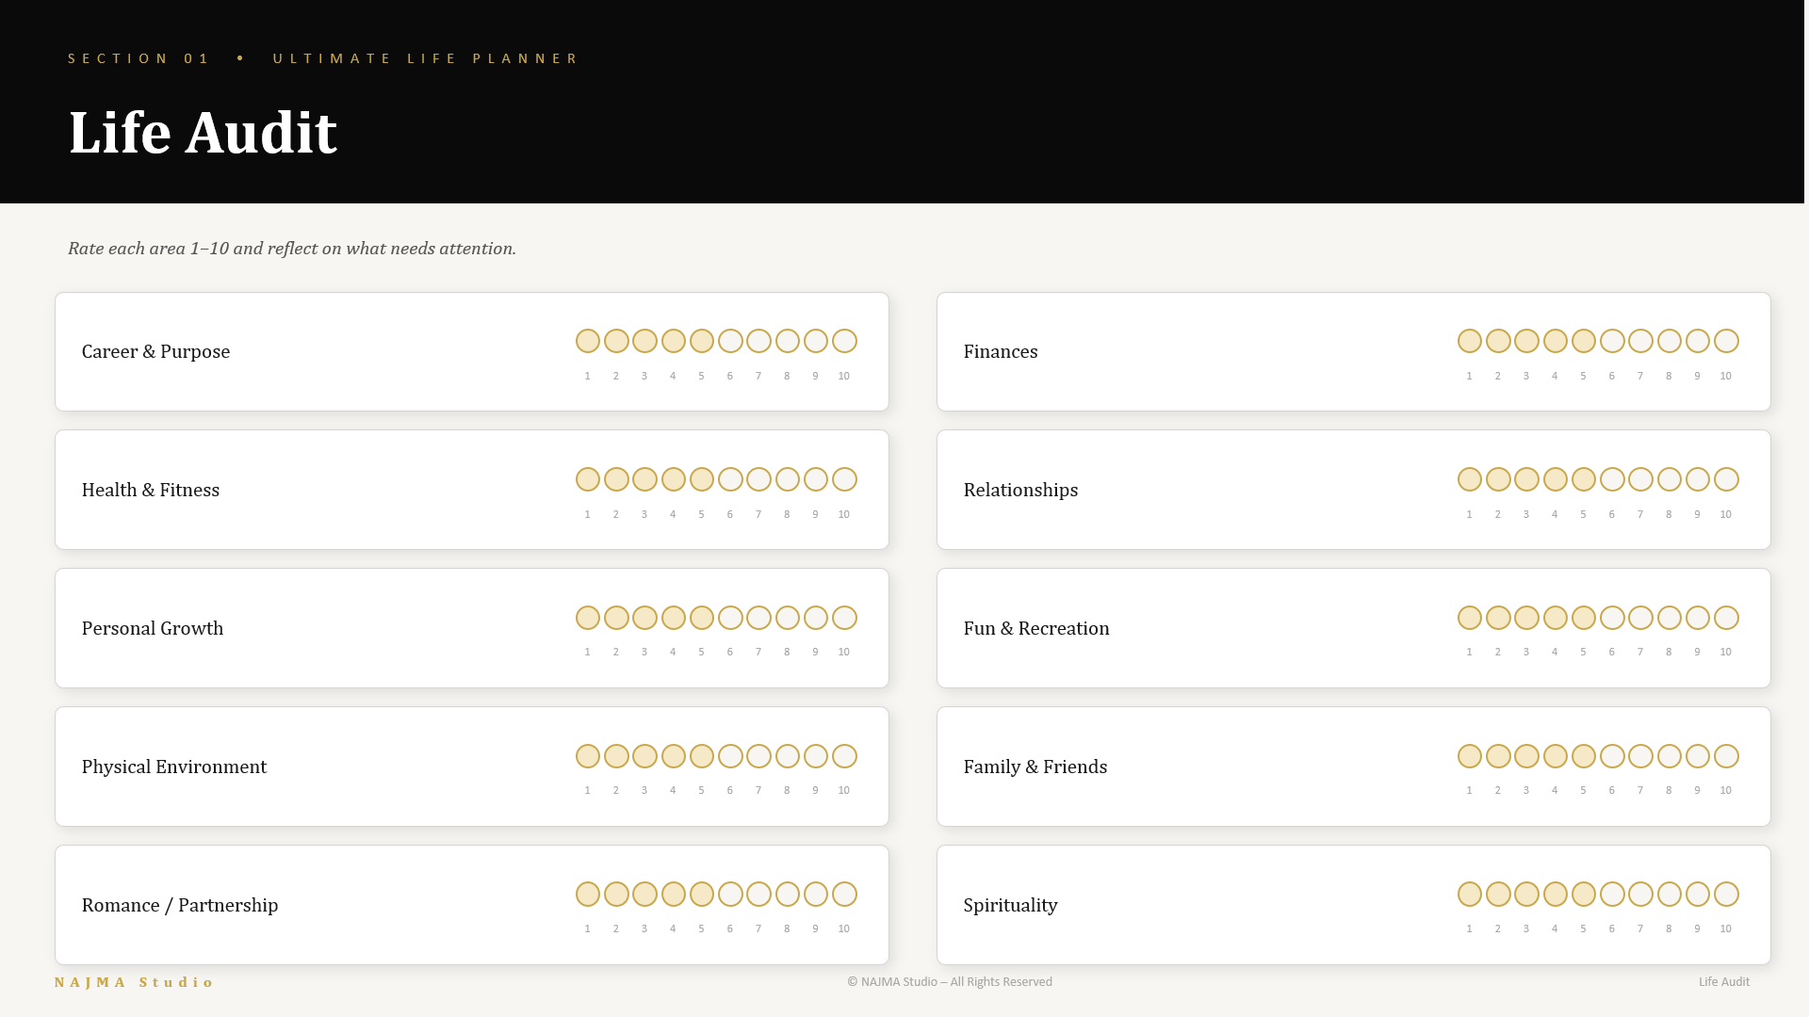Select circle 10 for Relationships
The height and width of the screenshot is (1017, 1809).
[1726, 479]
